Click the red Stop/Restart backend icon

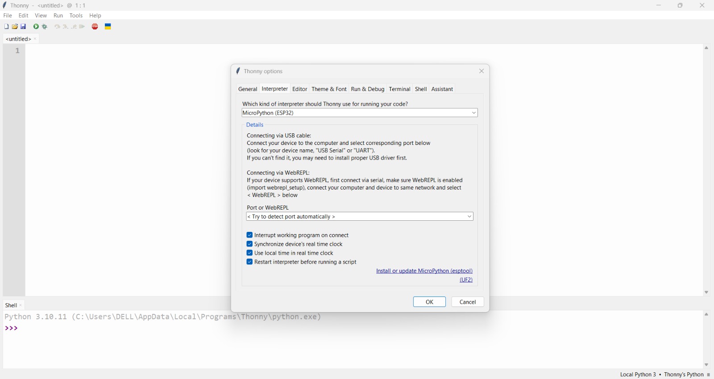pos(95,27)
